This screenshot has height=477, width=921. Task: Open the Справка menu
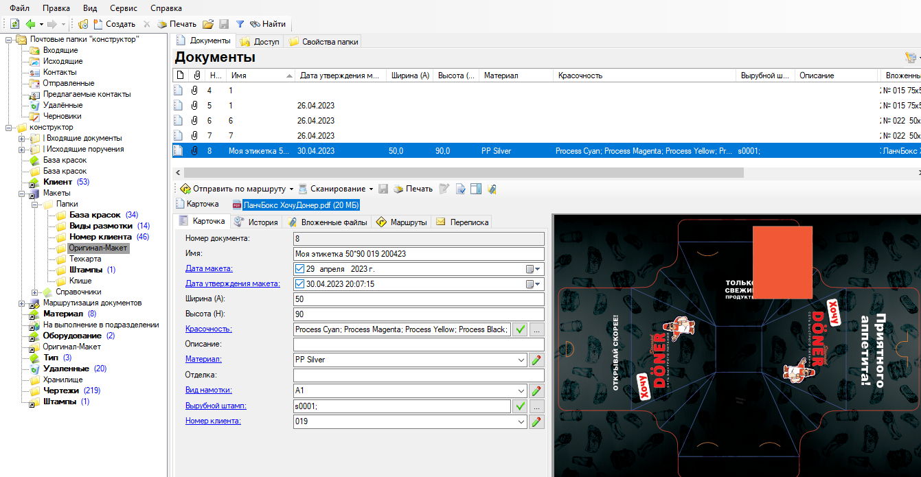click(x=166, y=8)
